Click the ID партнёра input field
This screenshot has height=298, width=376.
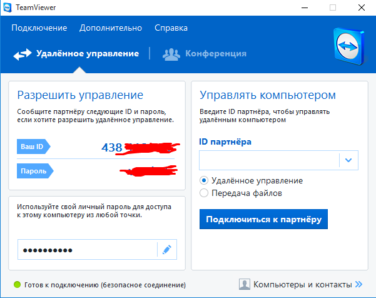click(x=269, y=160)
